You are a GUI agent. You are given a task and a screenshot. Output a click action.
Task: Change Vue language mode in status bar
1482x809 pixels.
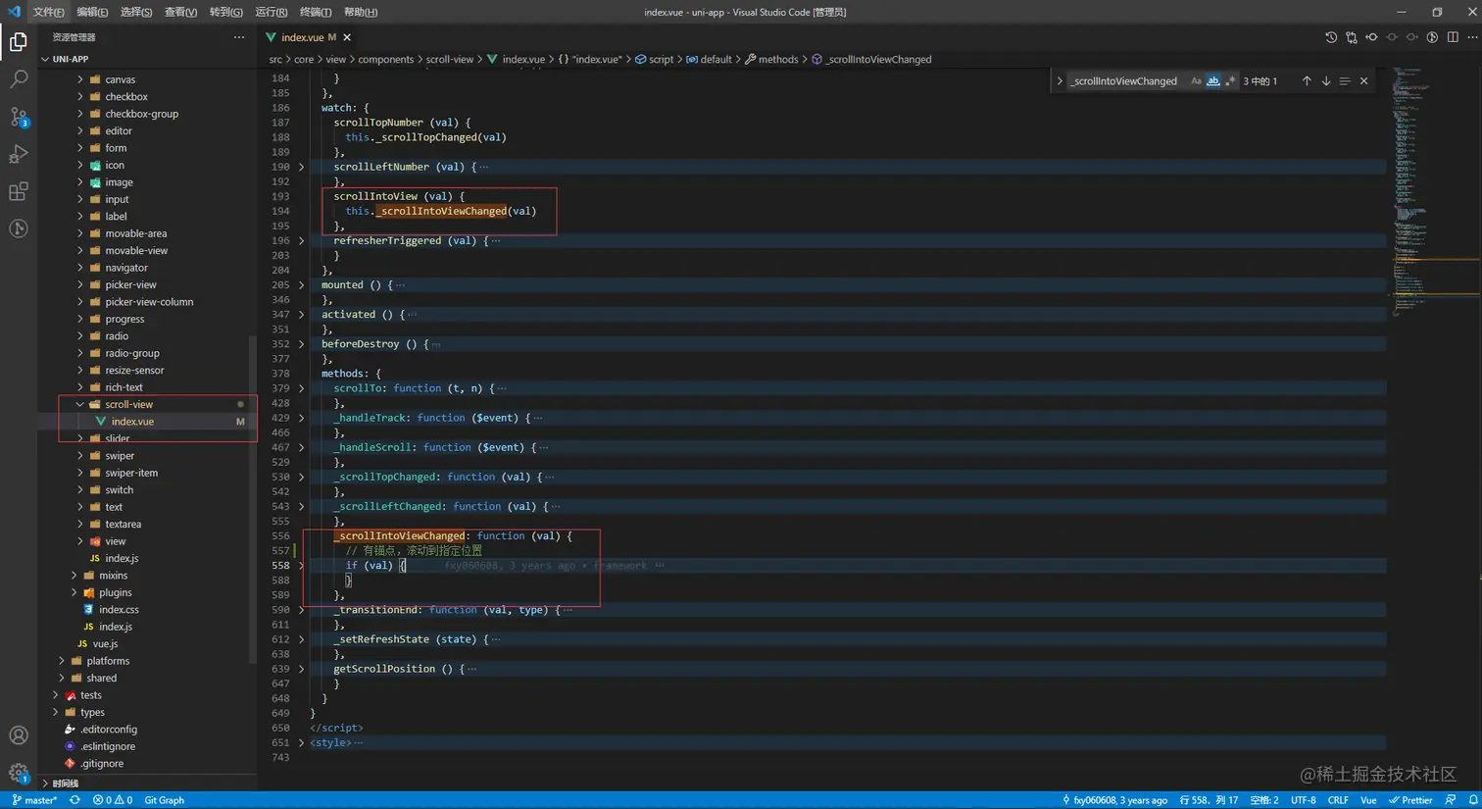(1368, 800)
